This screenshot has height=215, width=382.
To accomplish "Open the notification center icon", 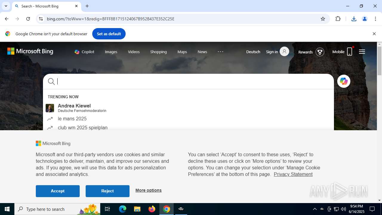I will tap(372, 209).
